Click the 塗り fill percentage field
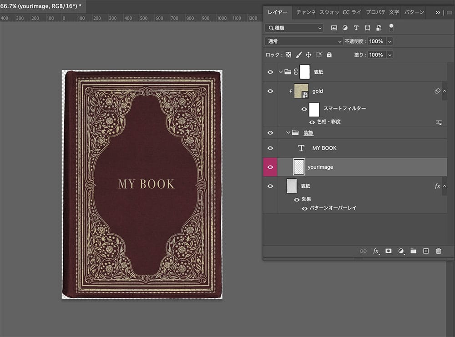455x337 pixels. tap(376, 55)
